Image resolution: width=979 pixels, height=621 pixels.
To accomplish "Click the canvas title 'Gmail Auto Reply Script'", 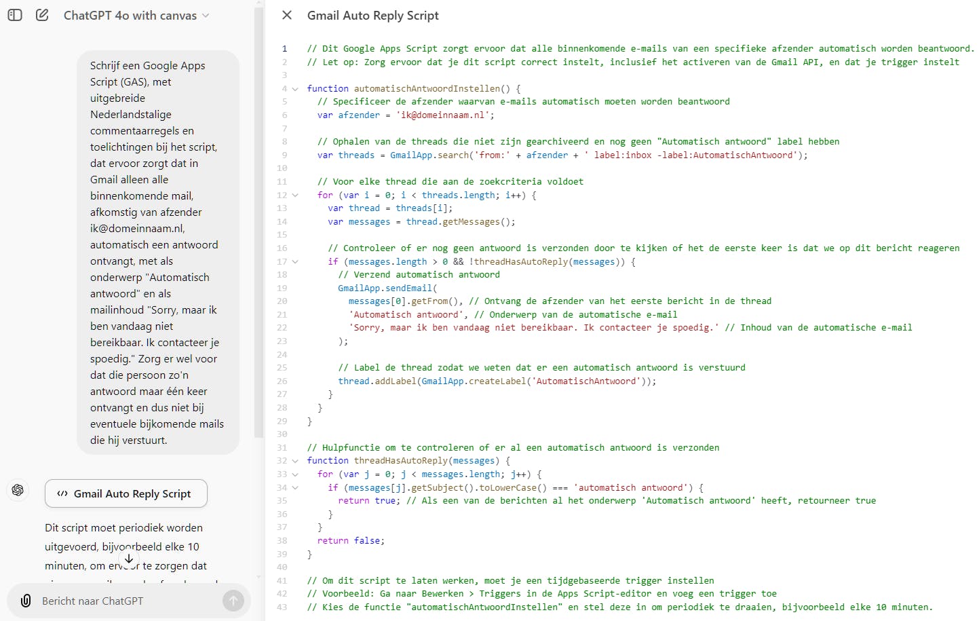I will tap(373, 15).
